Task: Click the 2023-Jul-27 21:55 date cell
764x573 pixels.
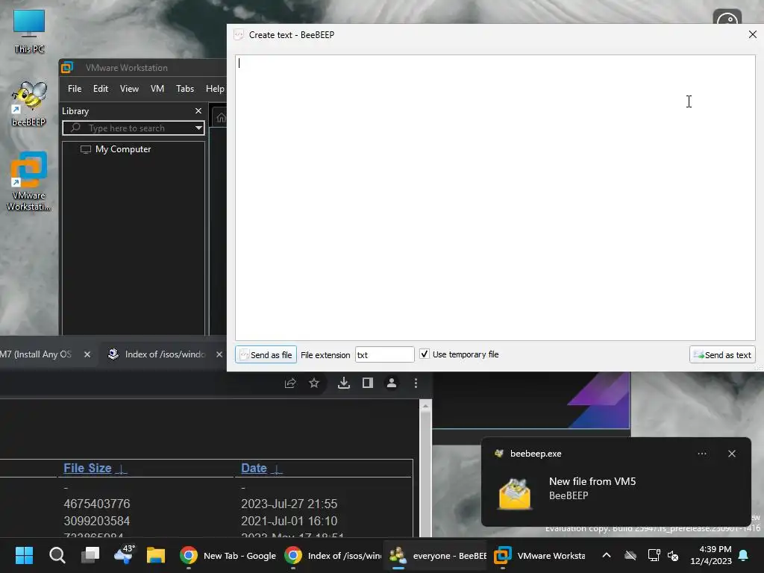Action: (x=289, y=504)
